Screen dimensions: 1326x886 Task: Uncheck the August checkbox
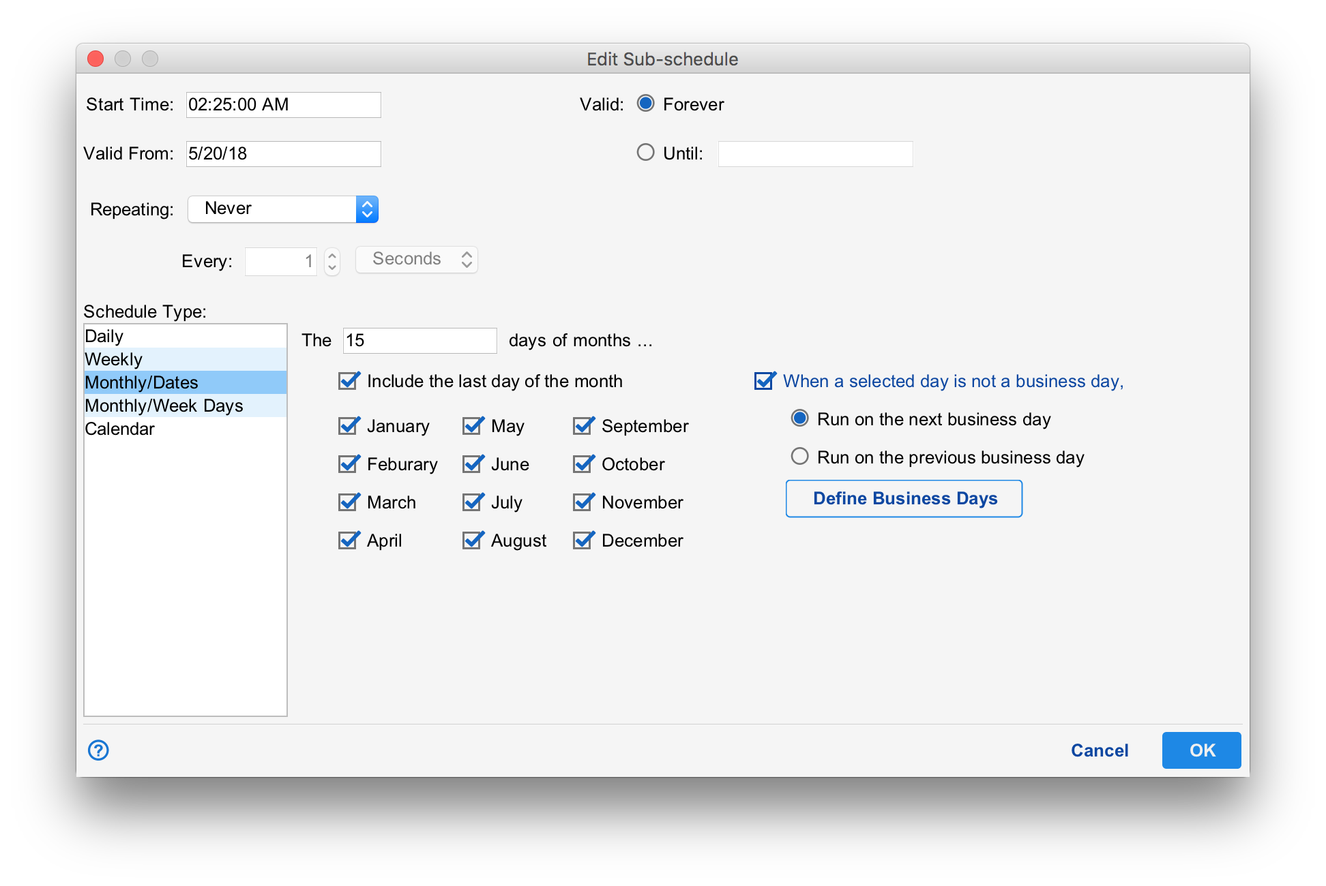(x=473, y=541)
